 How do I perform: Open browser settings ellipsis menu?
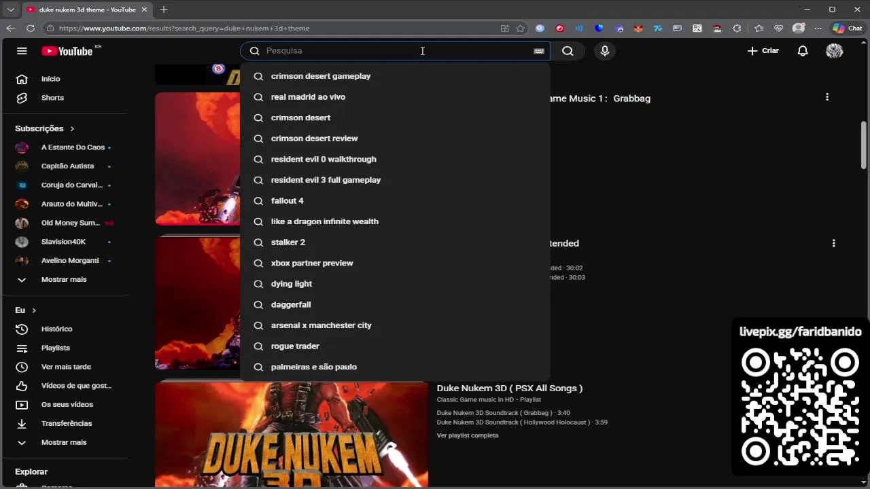818,29
